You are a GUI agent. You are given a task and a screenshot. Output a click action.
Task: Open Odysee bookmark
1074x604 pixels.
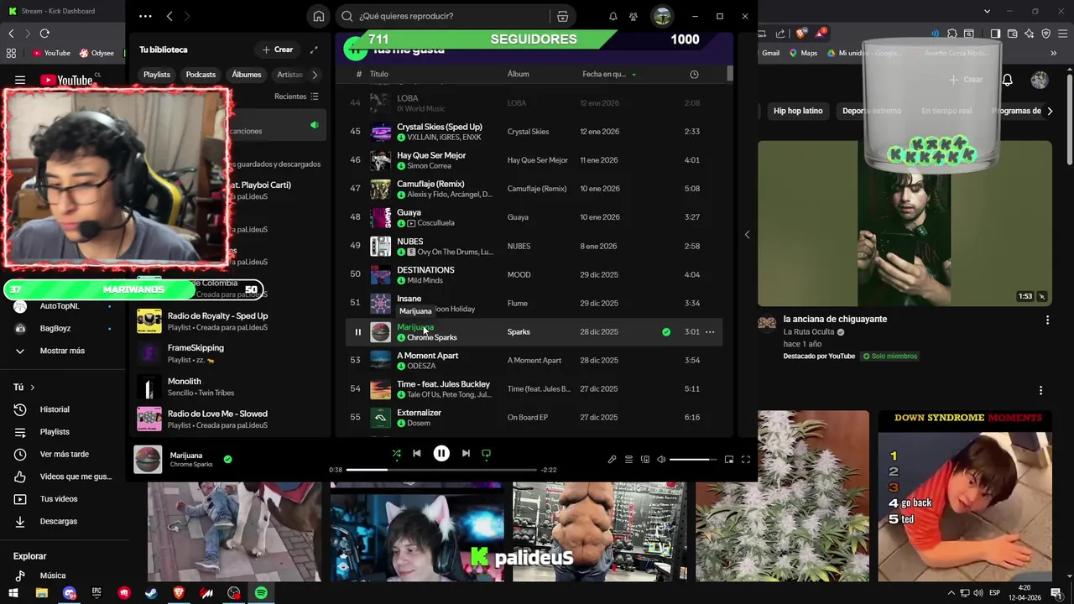click(x=96, y=53)
